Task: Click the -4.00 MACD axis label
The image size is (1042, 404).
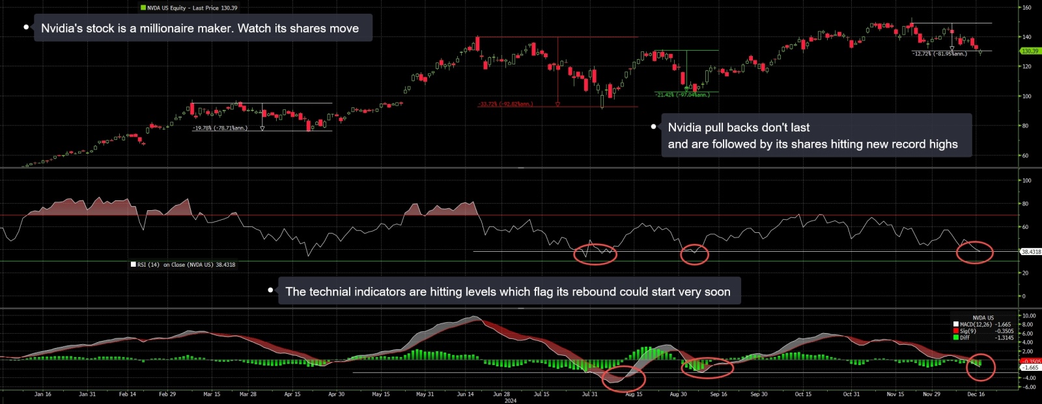Action: (1029, 378)
